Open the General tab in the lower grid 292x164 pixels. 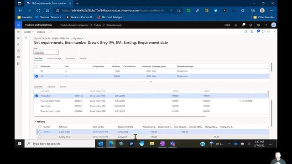tap(51, 87)
